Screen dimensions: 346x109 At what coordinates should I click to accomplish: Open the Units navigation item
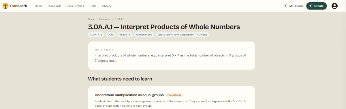click(93, 6)
